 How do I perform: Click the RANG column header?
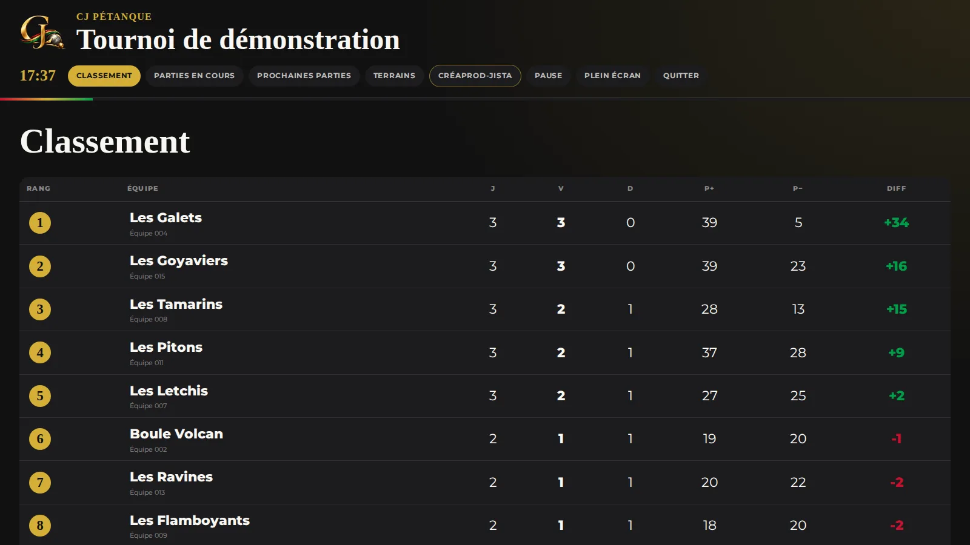[x=38, y=188]
